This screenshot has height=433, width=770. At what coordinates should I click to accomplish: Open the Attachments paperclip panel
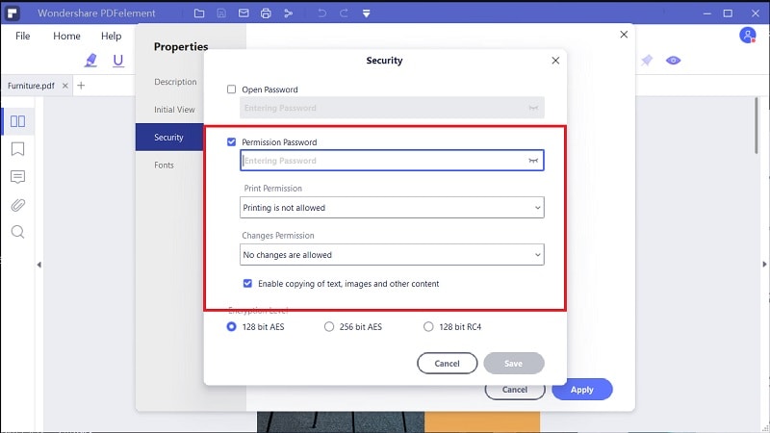pyautogui.click(x=17, y=205)
